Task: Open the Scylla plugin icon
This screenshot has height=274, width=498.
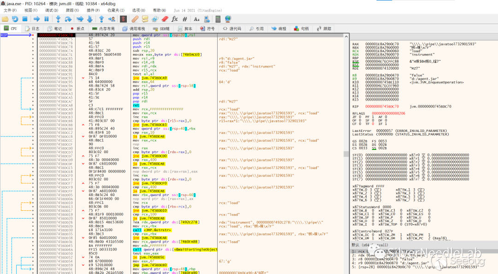Action: pyautogui.click(x=123, y=19)
